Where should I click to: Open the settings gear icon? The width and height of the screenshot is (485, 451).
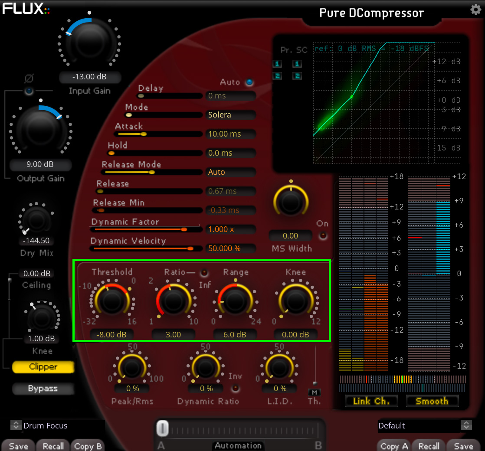click(x=476, y=10)
